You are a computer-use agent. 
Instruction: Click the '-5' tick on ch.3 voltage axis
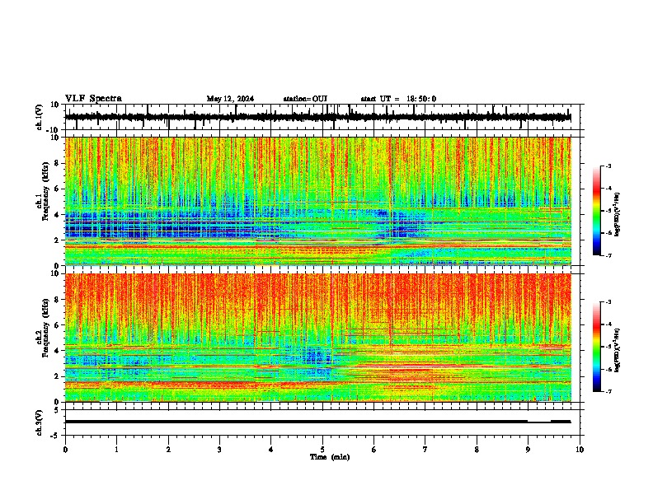tap(56, 436)
